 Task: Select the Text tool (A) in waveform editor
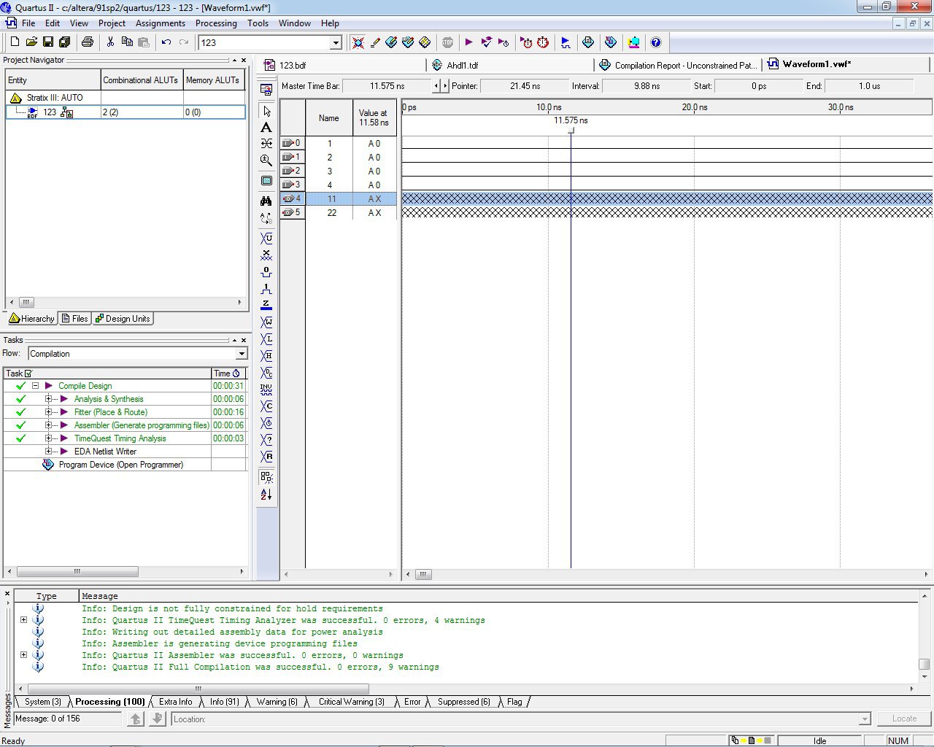[x=266, y=128]
